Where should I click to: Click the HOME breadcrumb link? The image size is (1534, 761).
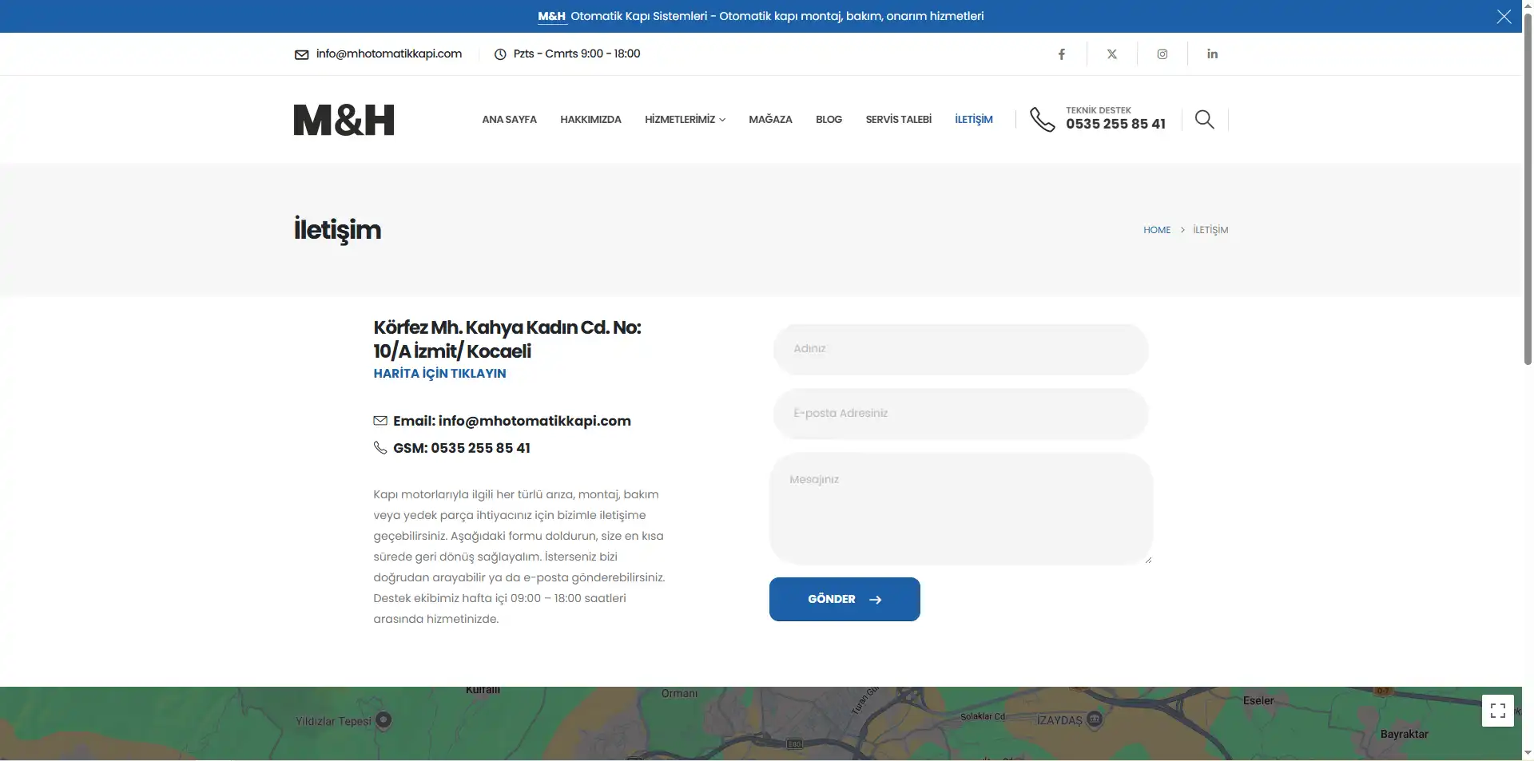click(1156, 230)
